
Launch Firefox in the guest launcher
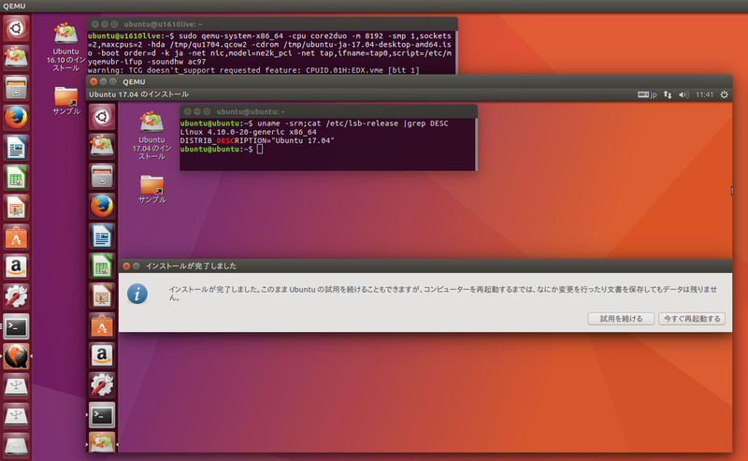pyautogui.click(x=102, y=206)
